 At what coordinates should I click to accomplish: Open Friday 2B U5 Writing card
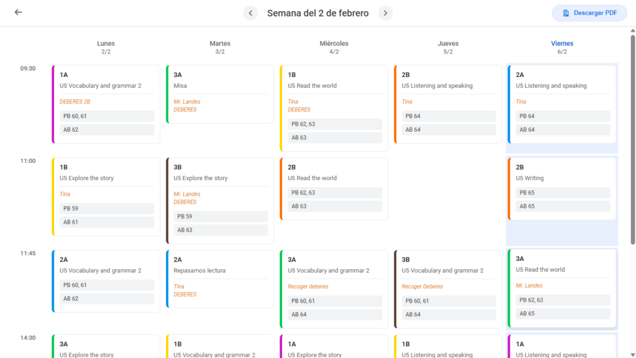(561, 189)
